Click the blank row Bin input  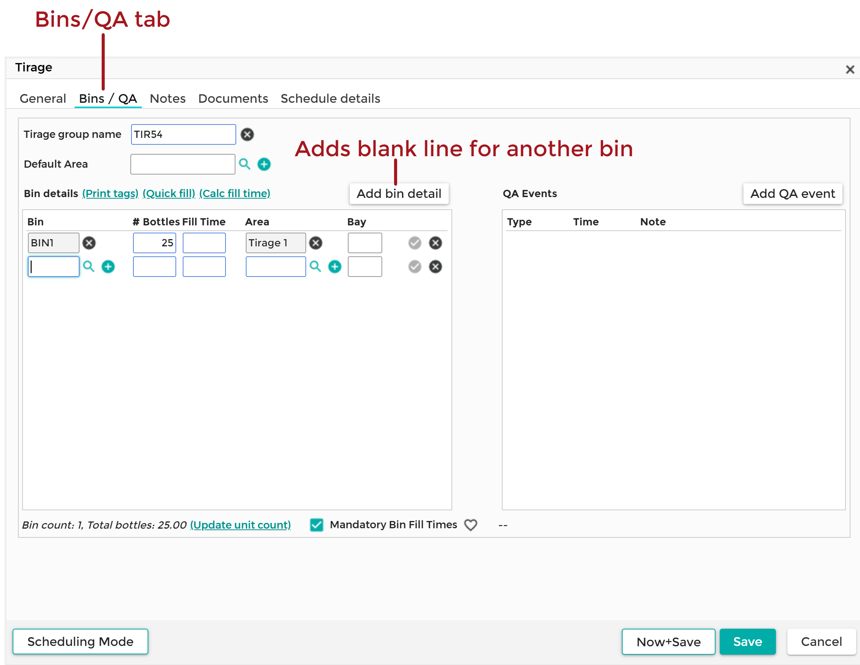pyautogui.click(x=54, y=266)
